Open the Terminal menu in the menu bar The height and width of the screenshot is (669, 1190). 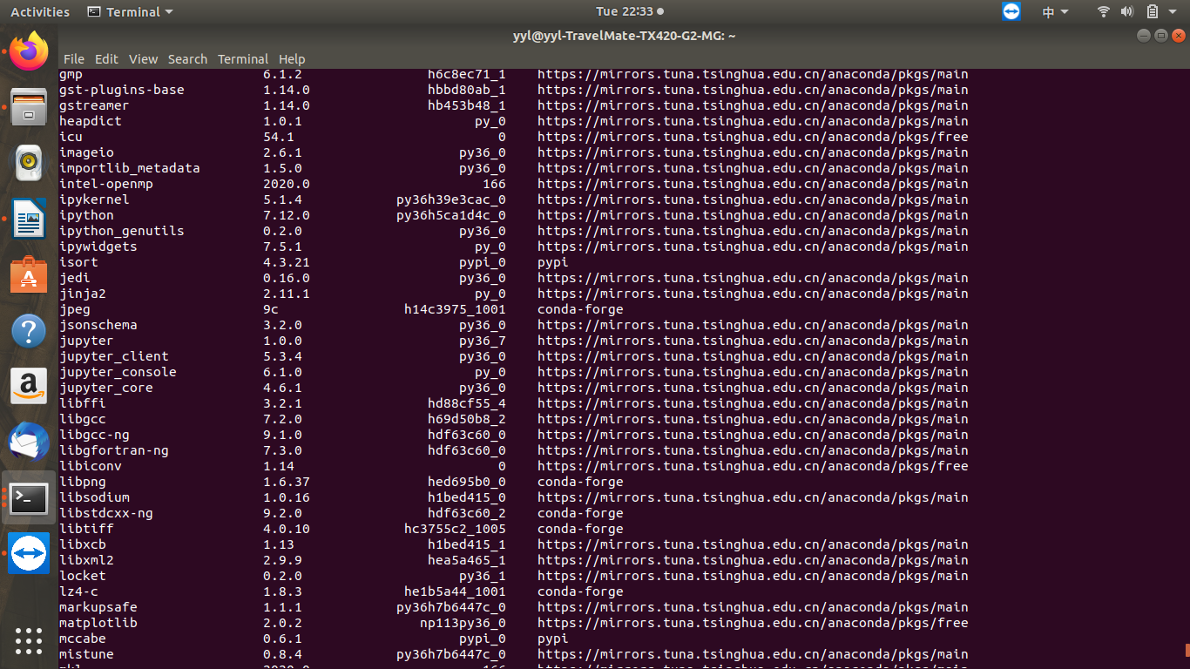point(243,59)
